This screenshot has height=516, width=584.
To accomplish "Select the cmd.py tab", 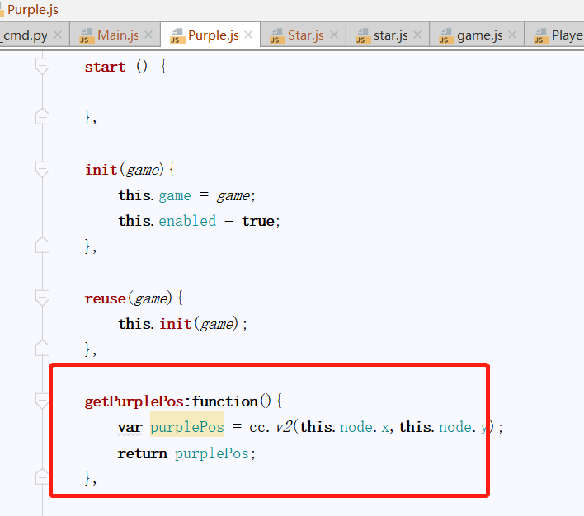I will pyautogui.click(x=26, y=35).
